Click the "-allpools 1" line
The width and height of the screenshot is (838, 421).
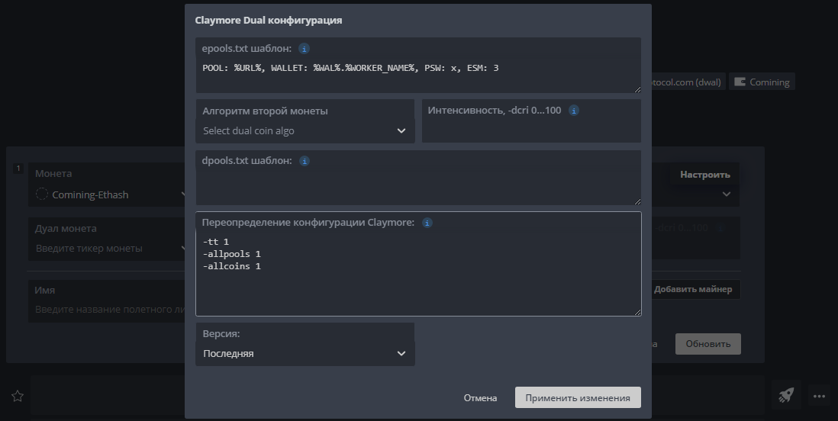click(231, 254)
